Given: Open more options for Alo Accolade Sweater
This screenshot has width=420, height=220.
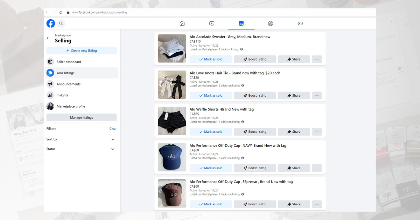Looking at the screenshot, I should tap(317, 59).
